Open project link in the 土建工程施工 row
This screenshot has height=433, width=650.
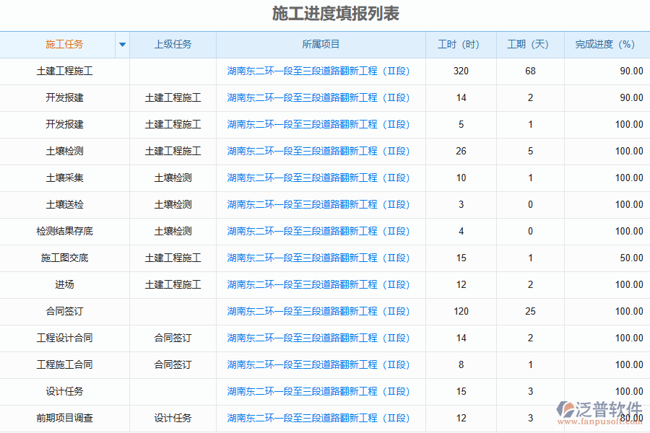(x=318, y=71)
